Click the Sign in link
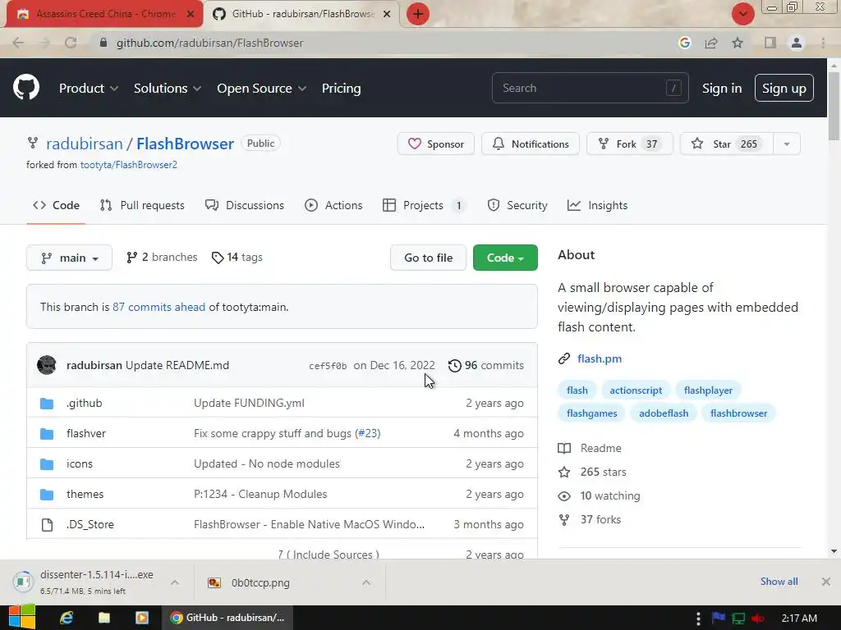This screenshot has width=841, height=630. 722,89
